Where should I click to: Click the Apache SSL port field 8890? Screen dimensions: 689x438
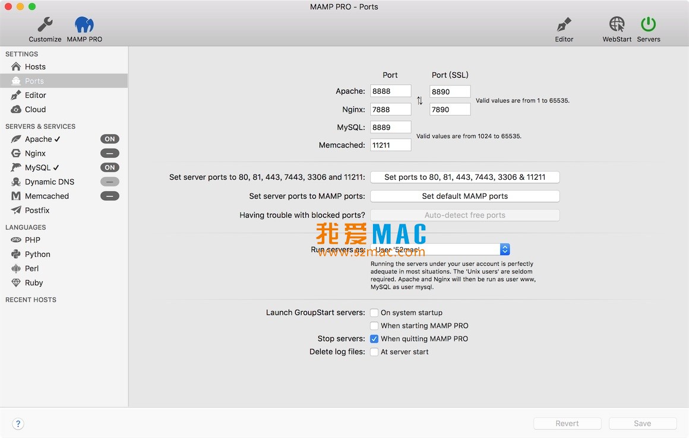450,91
